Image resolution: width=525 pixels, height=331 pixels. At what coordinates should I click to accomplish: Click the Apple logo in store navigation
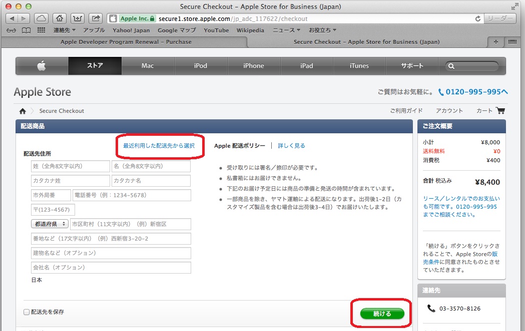[x=42, y=66]
